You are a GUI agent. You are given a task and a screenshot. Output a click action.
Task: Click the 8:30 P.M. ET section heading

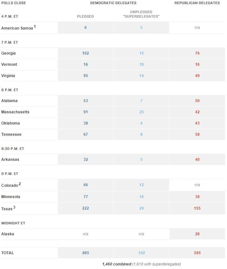tap(13, 149)
